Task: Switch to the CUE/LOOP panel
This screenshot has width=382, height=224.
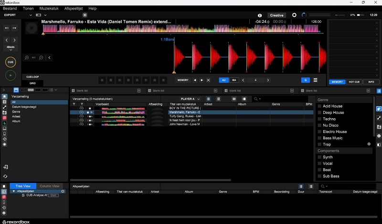Action: [x=32, y=77]
